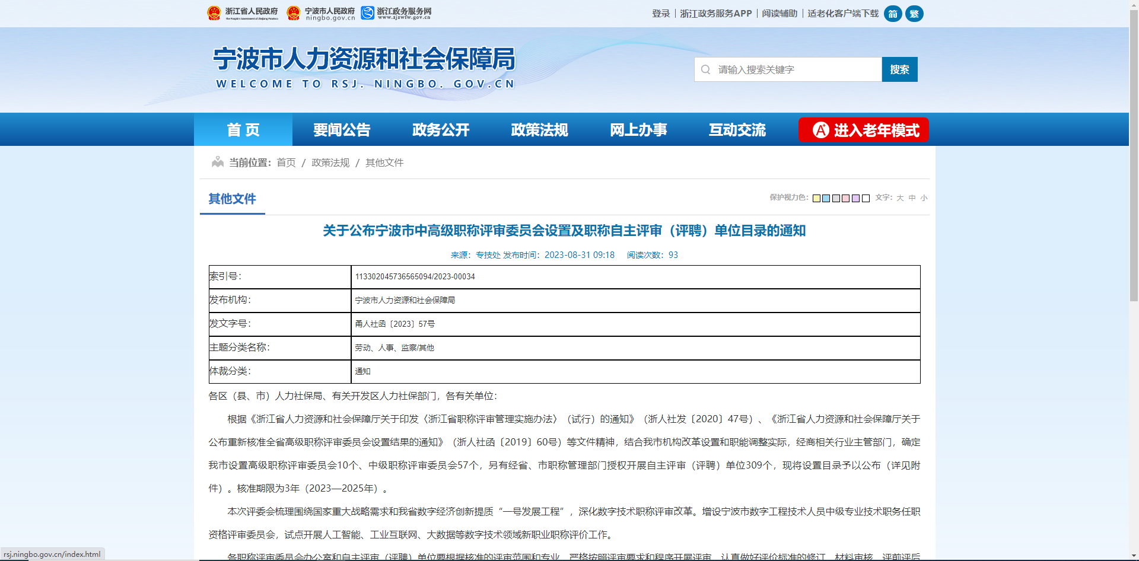Go to the 首页 navigation tab
1139x561 pixels.
243,130
